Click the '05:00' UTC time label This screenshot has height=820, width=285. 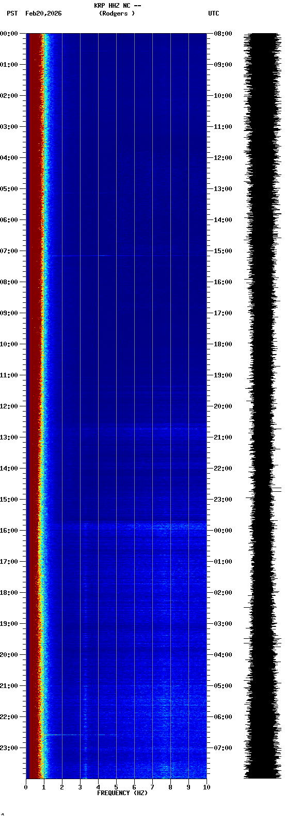[223, 686]
